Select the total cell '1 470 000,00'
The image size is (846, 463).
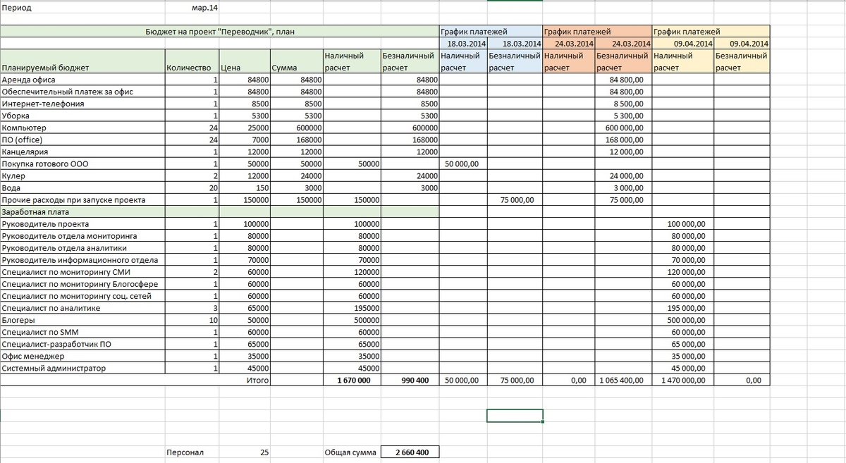683,380
